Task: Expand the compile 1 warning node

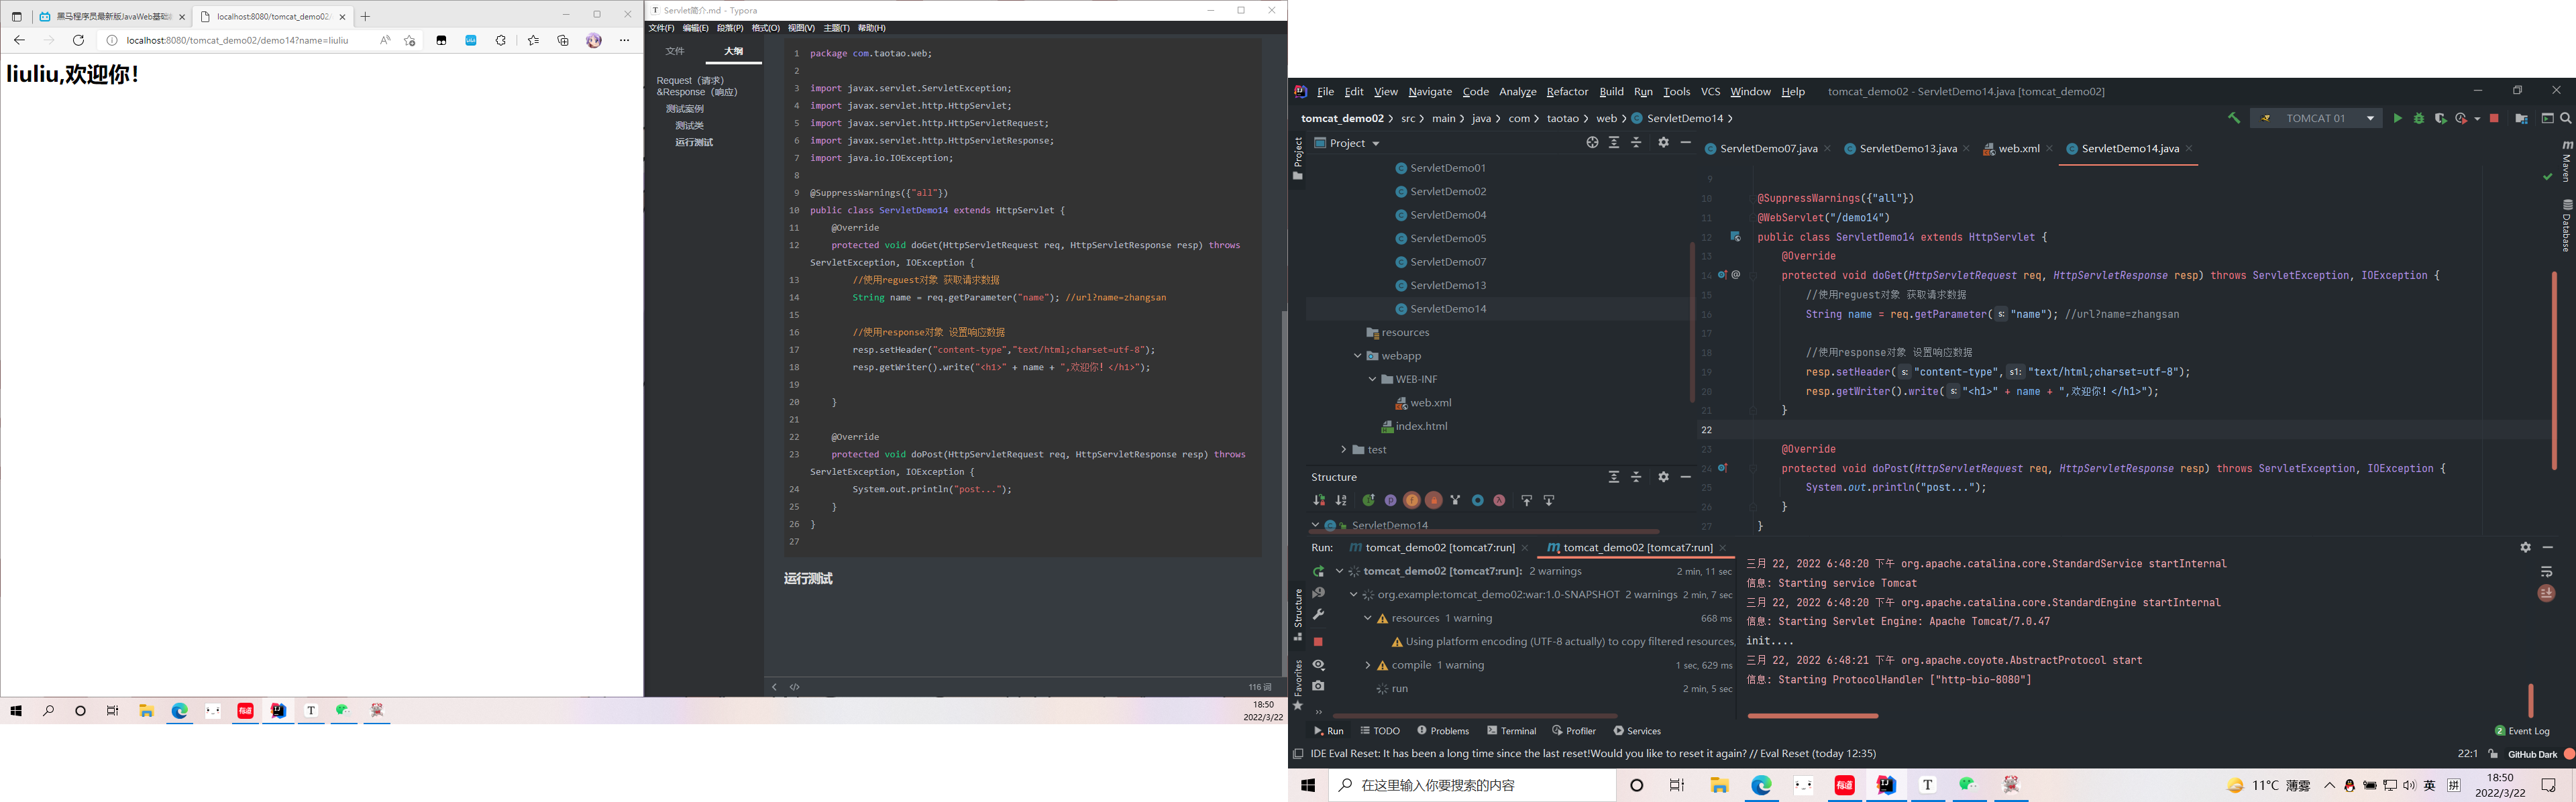Action: pyautogui.click(x=1367, y=666)
